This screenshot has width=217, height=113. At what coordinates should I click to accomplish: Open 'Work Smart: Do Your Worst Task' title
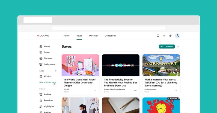coord(161,83)
